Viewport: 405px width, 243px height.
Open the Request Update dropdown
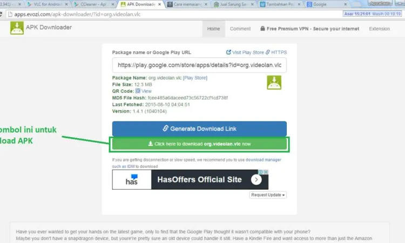coord(268,195)
